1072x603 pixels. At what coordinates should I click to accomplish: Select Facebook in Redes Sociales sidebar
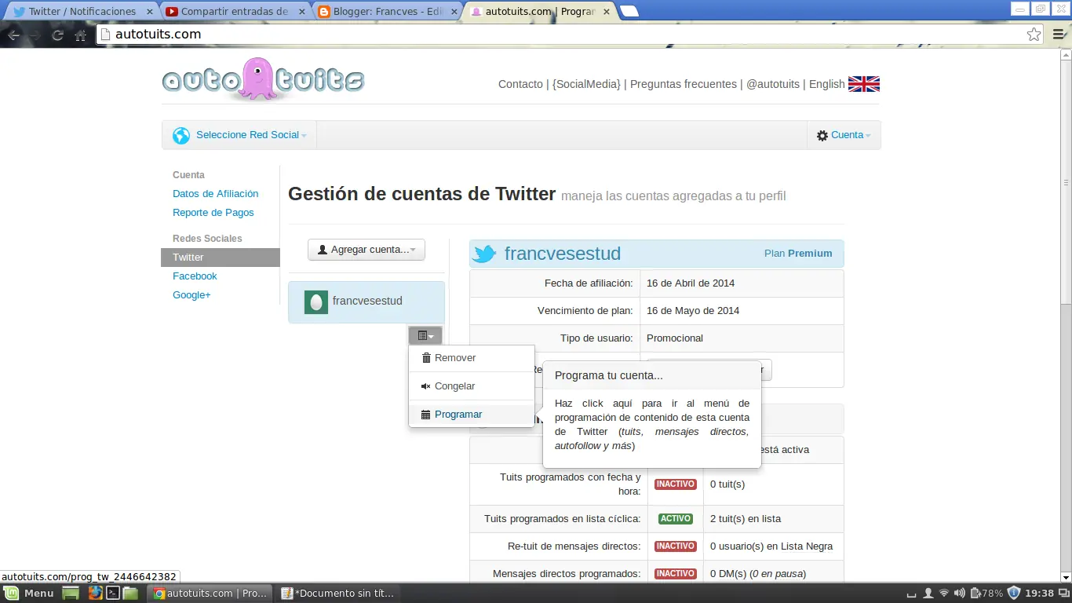click(195, 276)
